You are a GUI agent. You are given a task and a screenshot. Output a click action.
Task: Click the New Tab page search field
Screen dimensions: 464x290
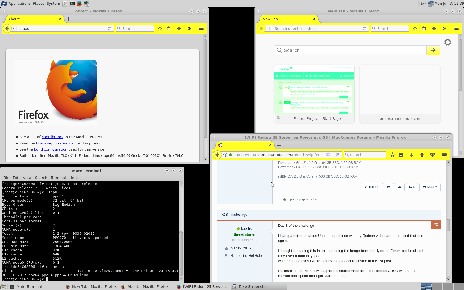[x=351, y=50]
